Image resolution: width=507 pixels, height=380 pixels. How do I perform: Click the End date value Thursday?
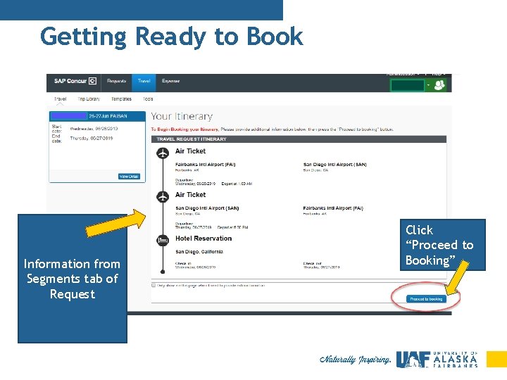pos(92,139)
